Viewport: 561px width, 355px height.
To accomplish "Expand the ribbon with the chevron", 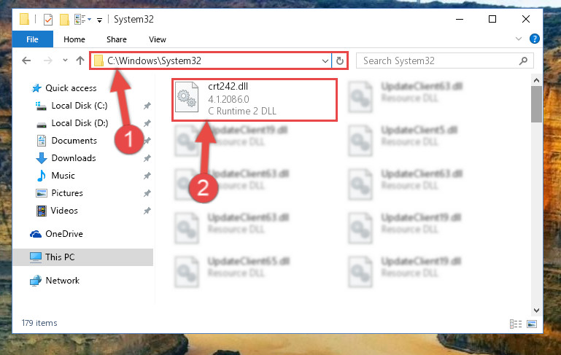I will pyautogui.click(x=518, y=39).
